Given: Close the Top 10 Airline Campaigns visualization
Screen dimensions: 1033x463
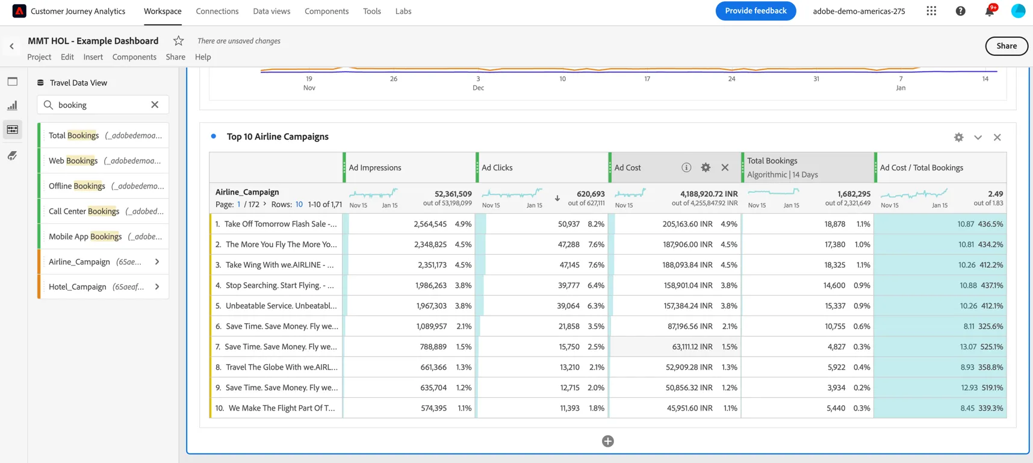Looking at the screenshot, I should (997, 137).
